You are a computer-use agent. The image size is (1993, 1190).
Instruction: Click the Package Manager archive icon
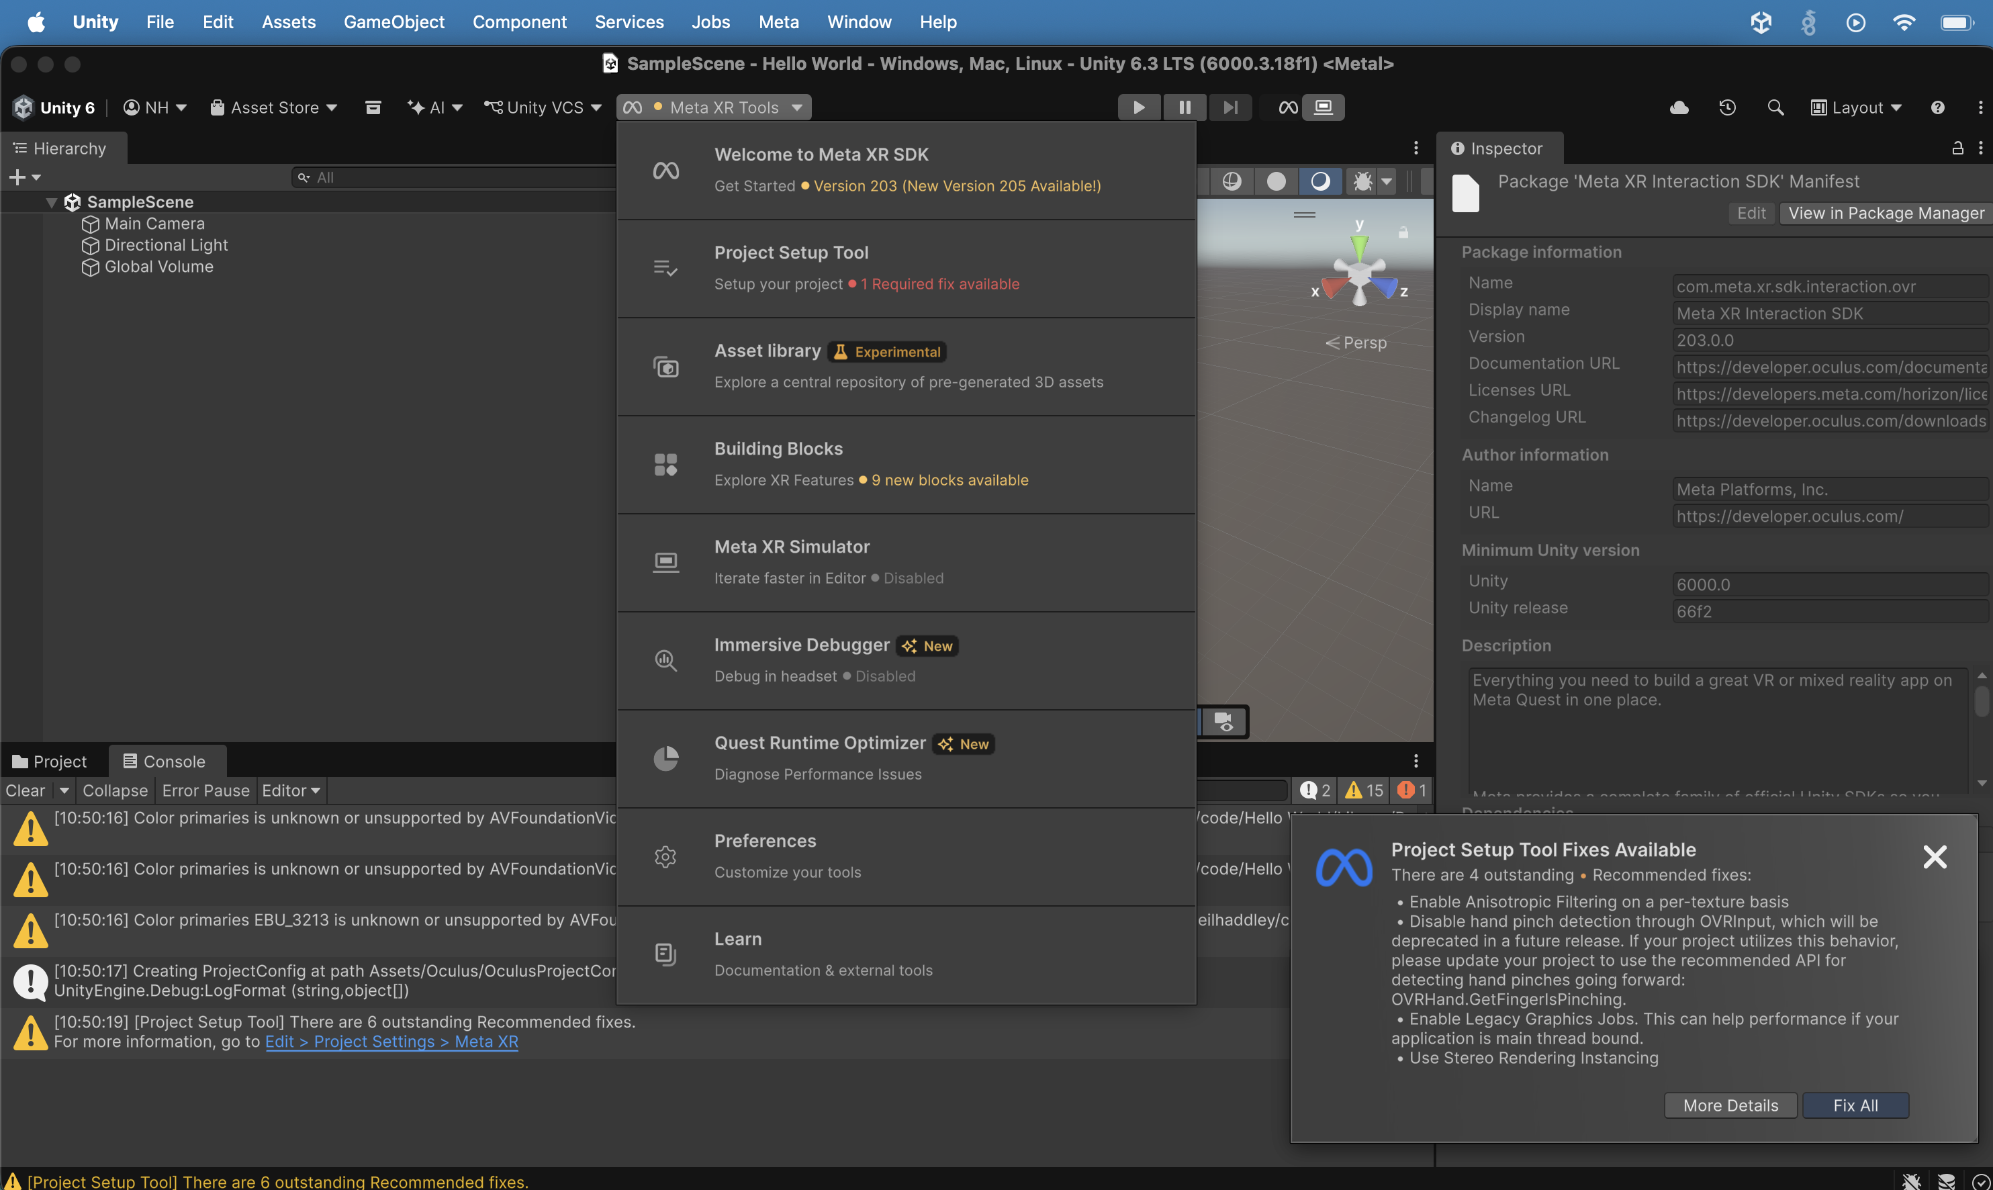click(373, 107)
